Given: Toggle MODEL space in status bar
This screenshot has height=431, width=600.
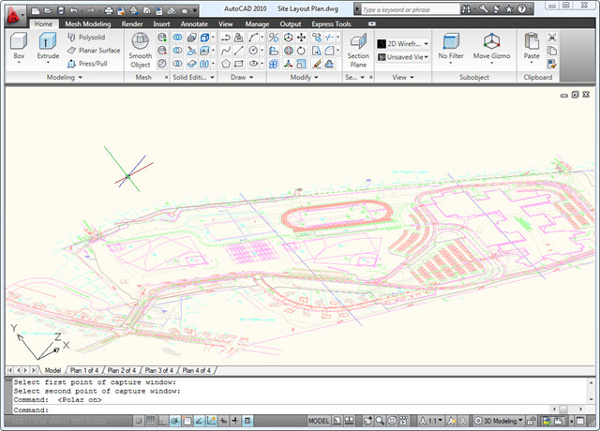Looking at the screenshot, I should tap(319, 422).
